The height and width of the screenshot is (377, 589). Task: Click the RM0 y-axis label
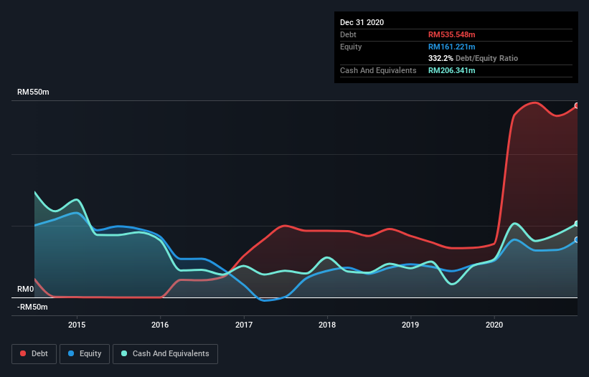[26, 290]
